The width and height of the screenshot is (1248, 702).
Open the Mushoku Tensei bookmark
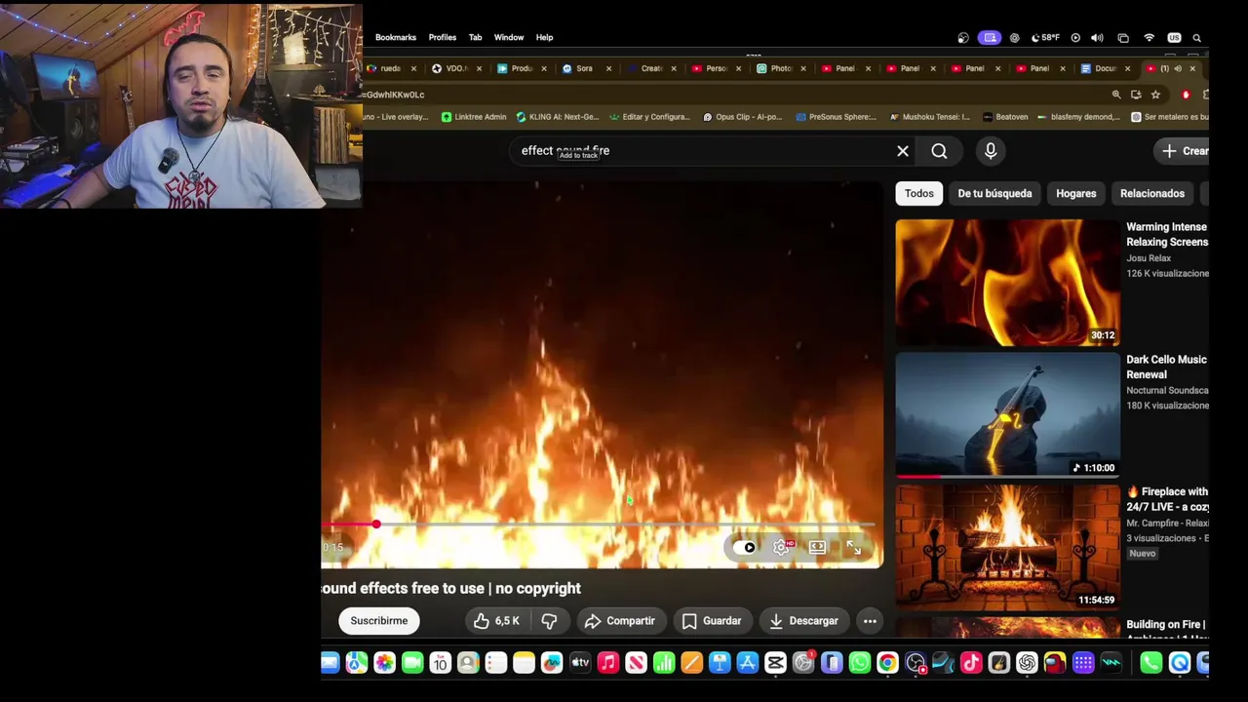(929, 117)
